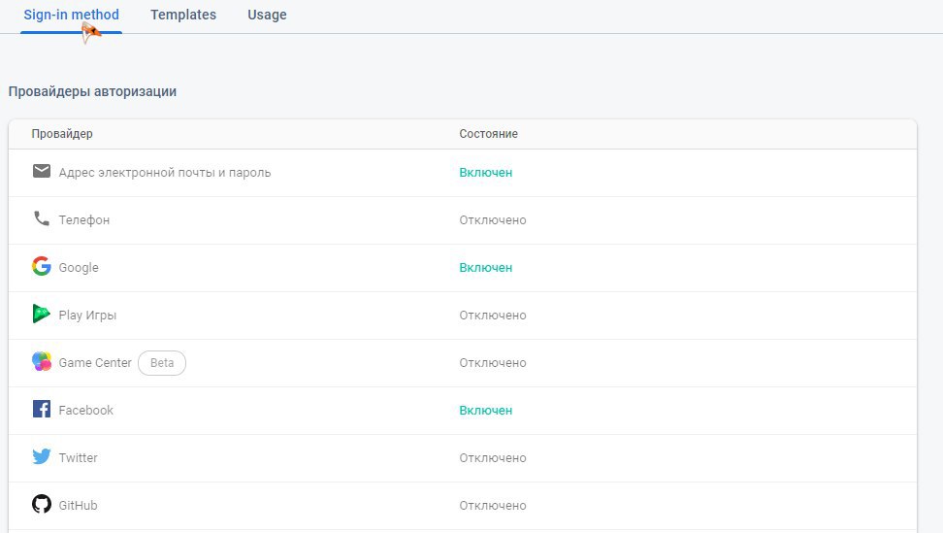The width and height of the screenshot is (943, 533).
Task: Click the Google logo icon
Action: click(42, 266)
